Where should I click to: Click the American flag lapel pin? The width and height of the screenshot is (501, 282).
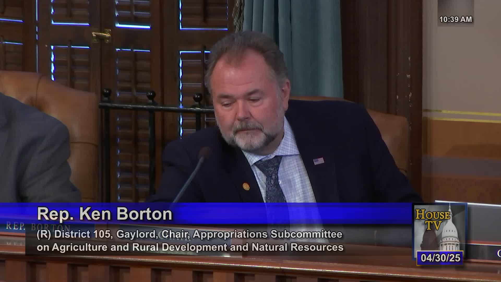tap(319, 161)
